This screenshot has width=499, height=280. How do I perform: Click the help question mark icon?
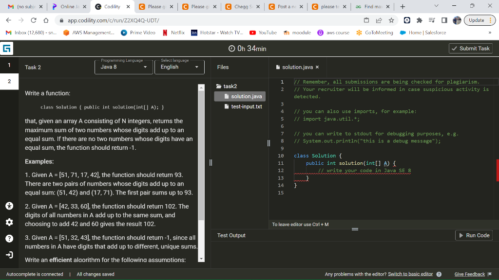coord(9,239)
